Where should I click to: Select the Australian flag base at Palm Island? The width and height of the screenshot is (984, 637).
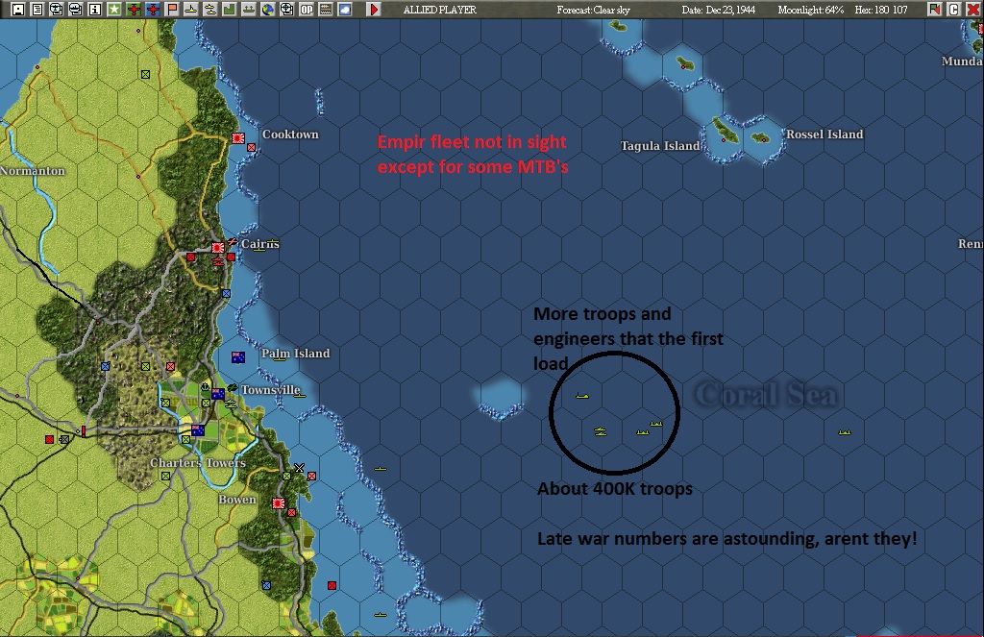coord(238,357)
